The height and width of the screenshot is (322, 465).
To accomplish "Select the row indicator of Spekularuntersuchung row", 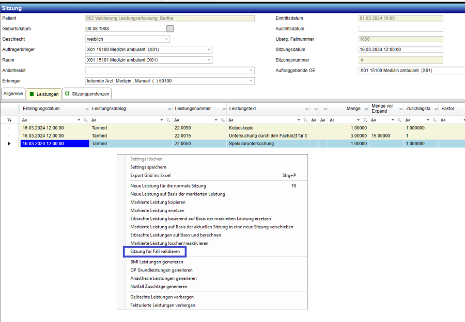I will coord(9,144).
